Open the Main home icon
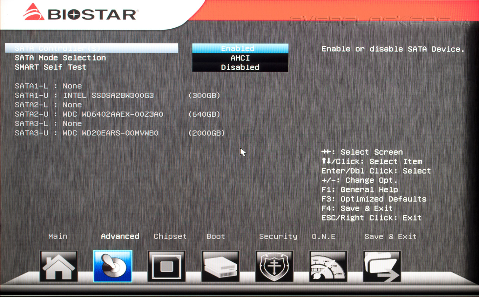 [x=59, y=266]
